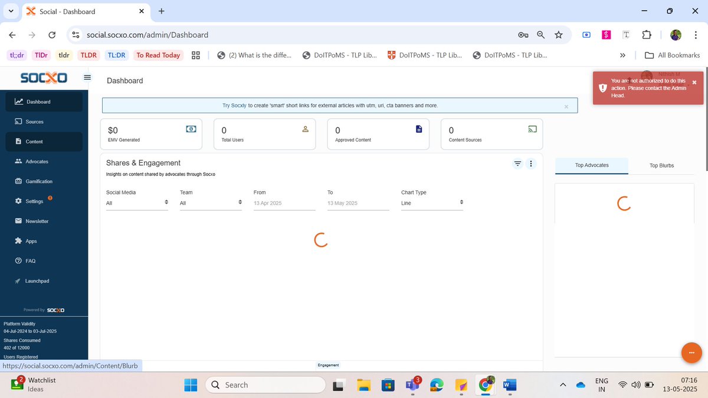Click the address bar URL
Image resolution: width=708 pixels, height=398 pixels.
pyautogui.click(x=147, y=35)
